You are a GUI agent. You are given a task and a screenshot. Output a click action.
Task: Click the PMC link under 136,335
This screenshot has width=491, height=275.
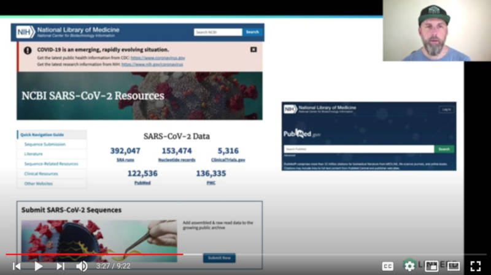click(211, 183)
